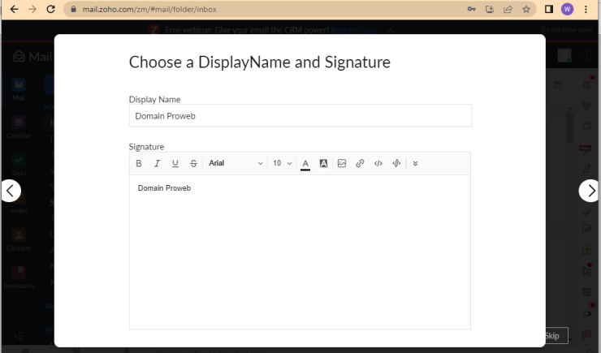
Task: Choose text background highlight color
Action: click(x=323, y=163)
